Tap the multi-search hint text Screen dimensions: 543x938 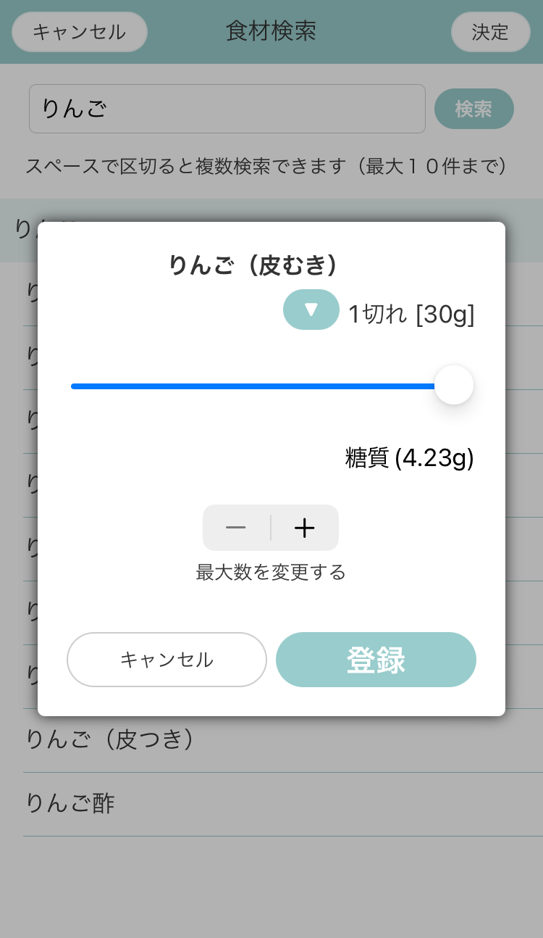click(x=265, y=166)
